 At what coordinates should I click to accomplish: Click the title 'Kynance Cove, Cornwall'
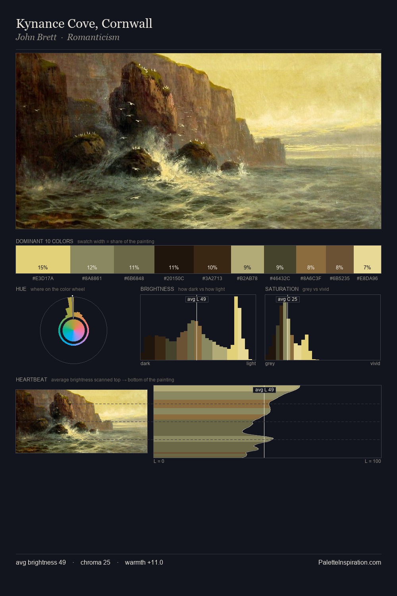84,23
